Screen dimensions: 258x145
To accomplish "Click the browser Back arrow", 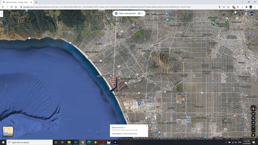I will pyautogui.click(x=3, y=7).
